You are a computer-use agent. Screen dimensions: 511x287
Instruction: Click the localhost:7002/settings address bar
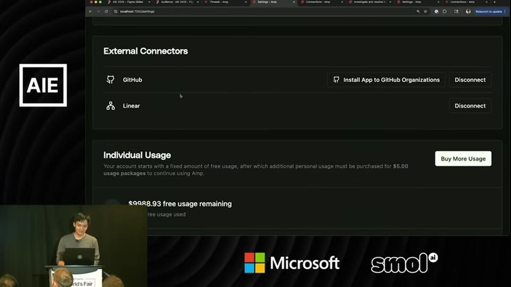(x=264, y=11)
